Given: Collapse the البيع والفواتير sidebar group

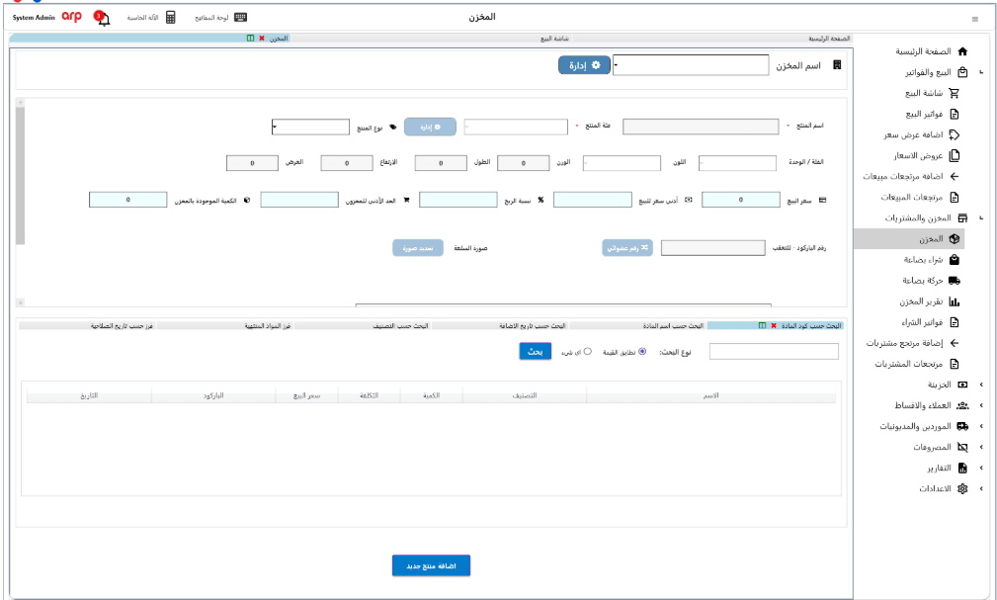Looking at the screenshot, I should click(x=981, y=72).
